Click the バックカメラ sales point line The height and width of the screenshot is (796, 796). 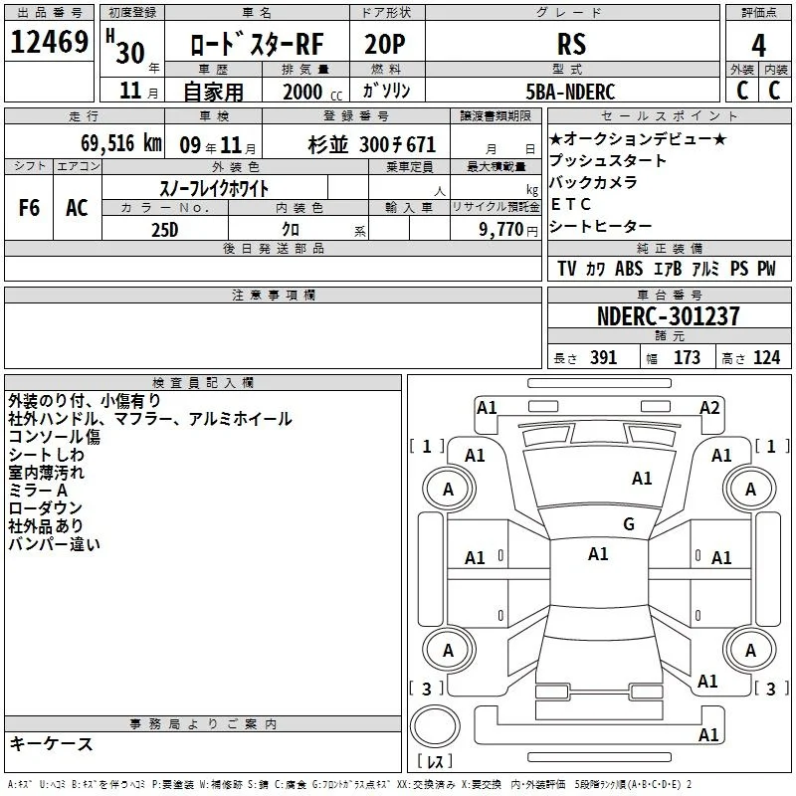(x=593, y=182)
